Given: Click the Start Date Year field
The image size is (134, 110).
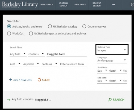Looking at the screenshot, I should coord(125,71).
